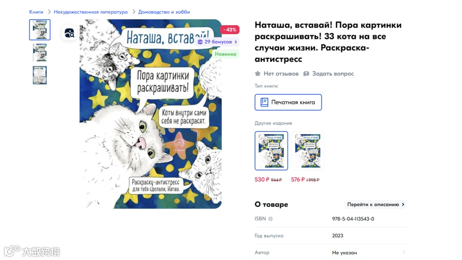The height and width of the screenshot is (260, 462).
Task: Click the question bubble icon near Задать вопрос
Action: [x=306, y=73]
